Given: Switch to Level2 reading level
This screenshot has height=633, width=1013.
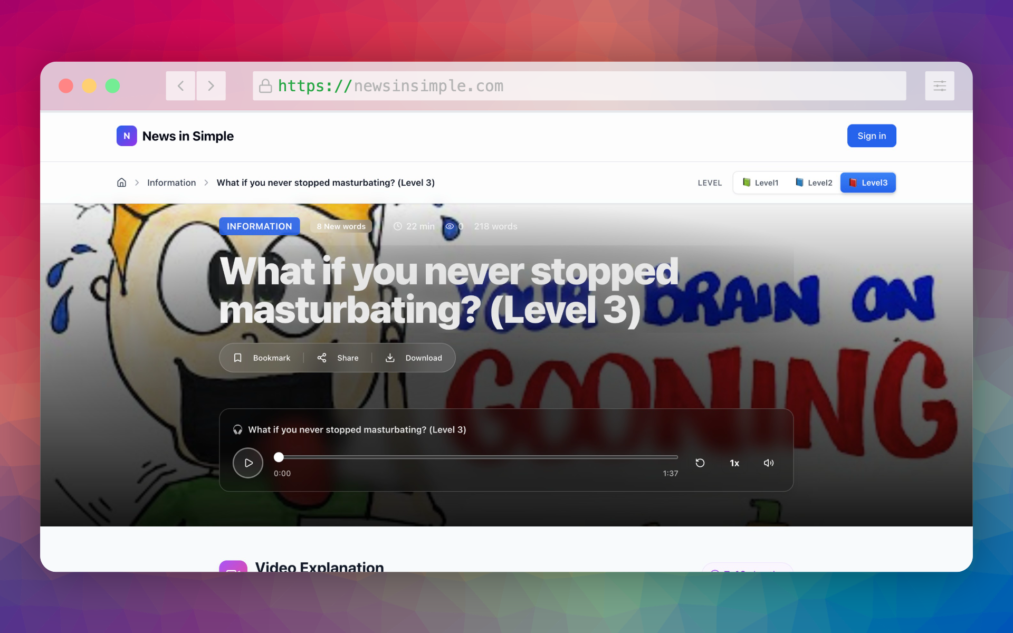Looking at the screenshot, I should tap(814, 183).
